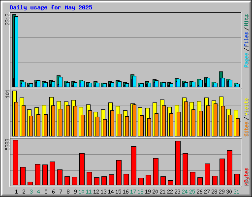The width and height of the screenshot is (252, 197).
Task: Click the red KBytes bar for day 30
Action: 229,168
